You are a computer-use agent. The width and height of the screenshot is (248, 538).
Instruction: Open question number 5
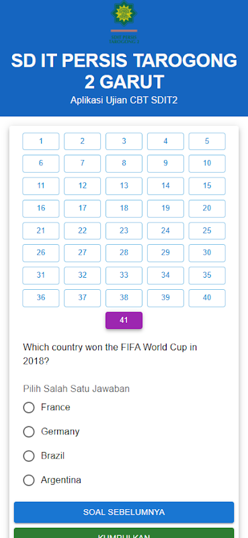click(x=207, y=141)
